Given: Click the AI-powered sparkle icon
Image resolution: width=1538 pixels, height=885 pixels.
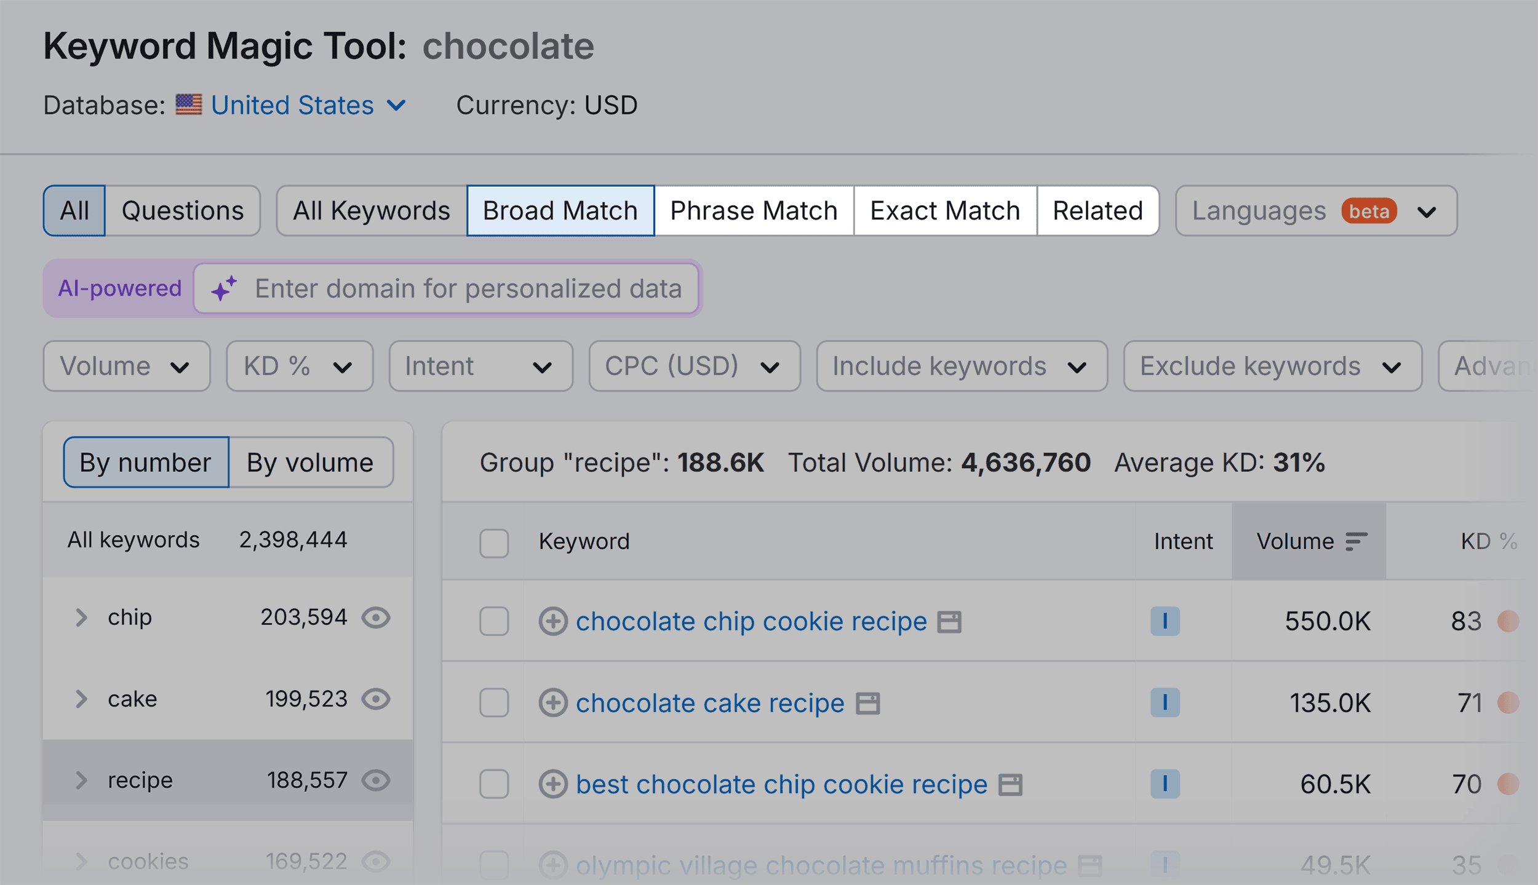Looking at the screenshot, I should click(224, 288).
